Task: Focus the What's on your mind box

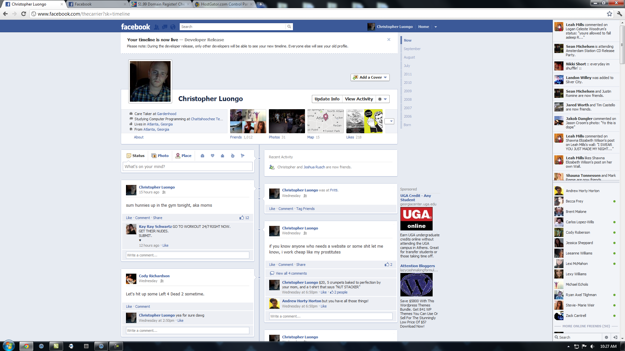Action: [187, 166]
